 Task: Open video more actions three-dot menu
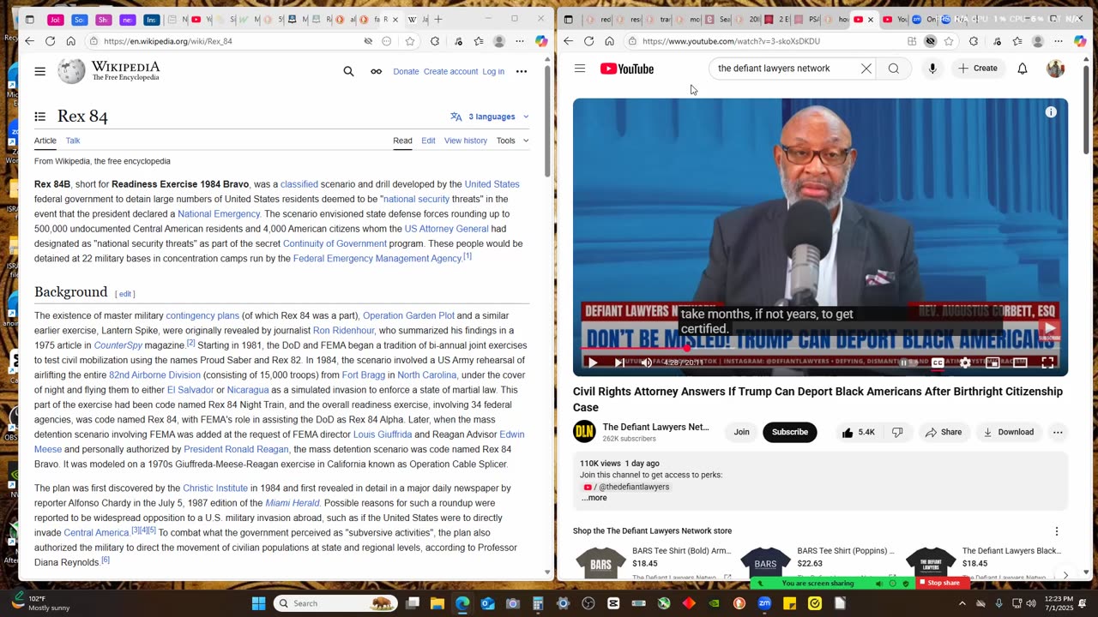point(1058,433)
